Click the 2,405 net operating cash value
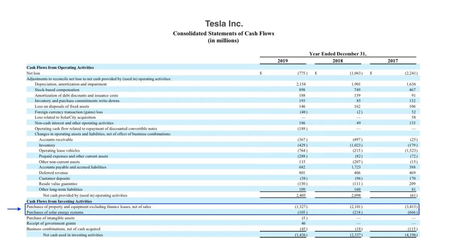The width and height of the screenshot is (452, 238). pos(301,195)
